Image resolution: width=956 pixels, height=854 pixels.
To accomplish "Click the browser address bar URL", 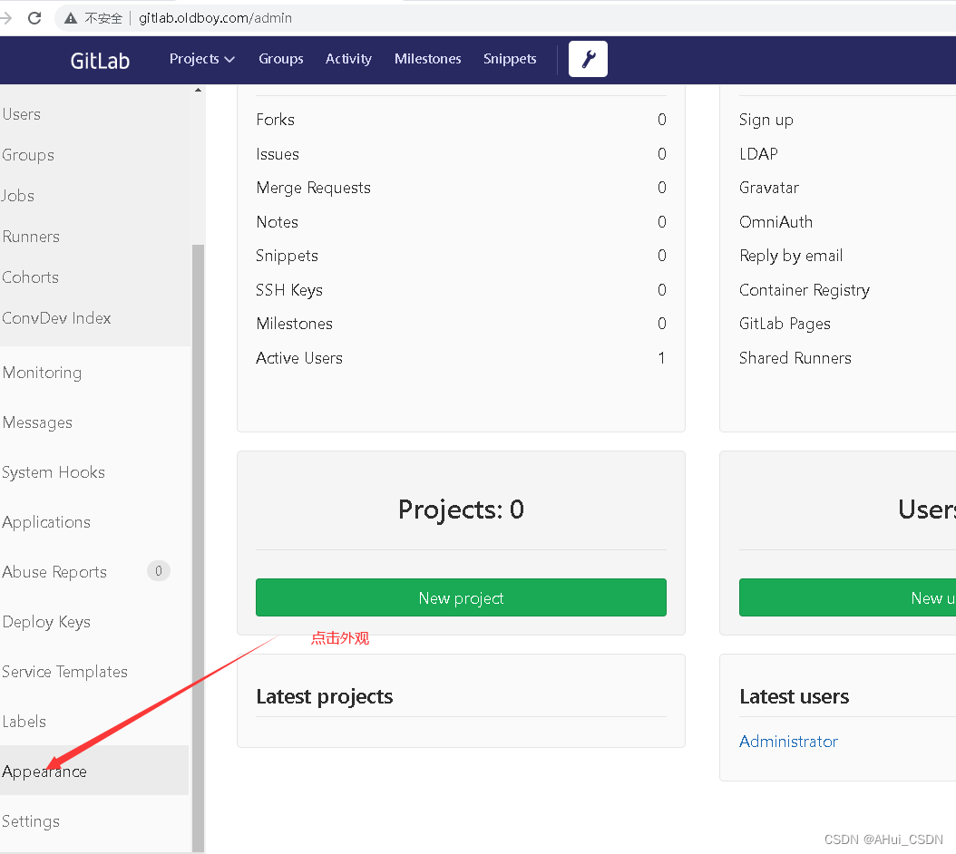I will [x=215, y=18].
